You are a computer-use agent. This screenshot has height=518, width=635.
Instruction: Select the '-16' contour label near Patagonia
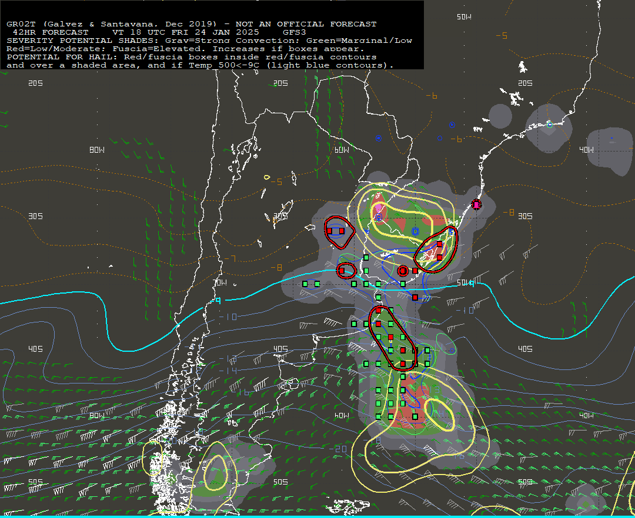tap(242, 391)
